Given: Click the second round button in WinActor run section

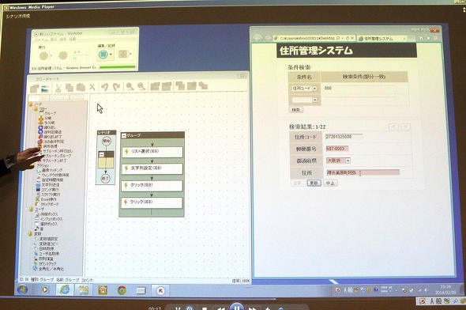Looking at the screenshot, I should [63, 55].
